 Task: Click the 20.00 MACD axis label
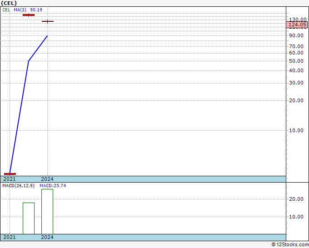click(296, 199)
